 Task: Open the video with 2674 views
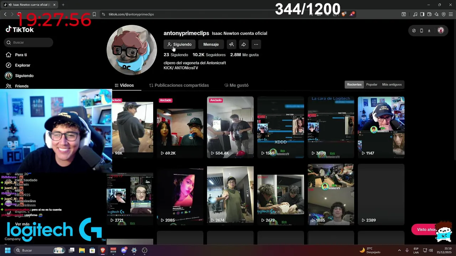tap(230, 194)
